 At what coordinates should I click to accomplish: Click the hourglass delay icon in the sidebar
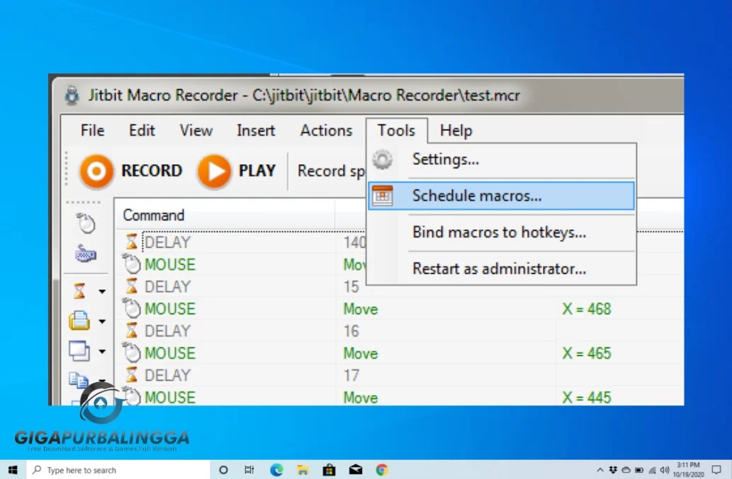tap(83, 290)
